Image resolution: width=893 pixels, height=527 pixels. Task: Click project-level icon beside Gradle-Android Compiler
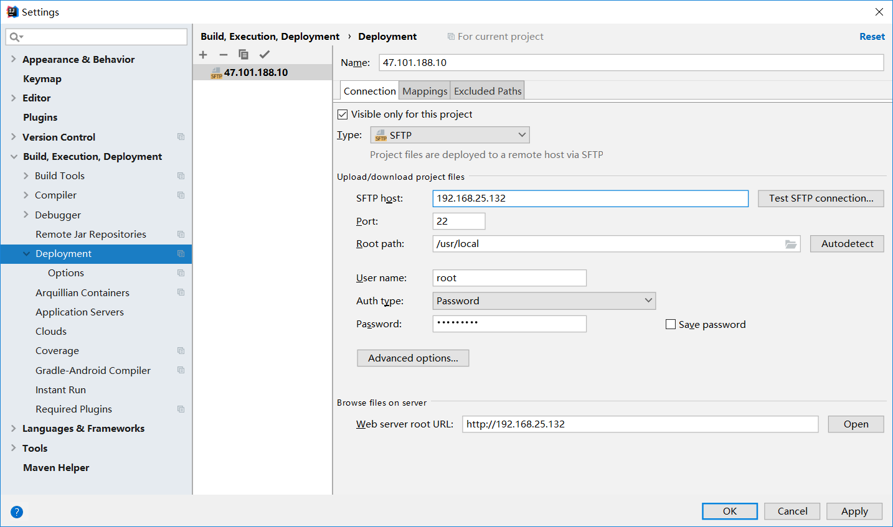181,370
